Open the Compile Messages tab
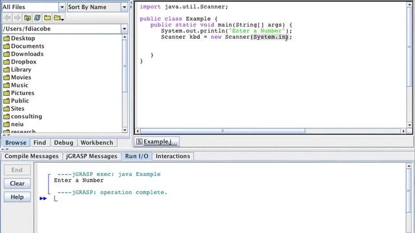This screenshot has width=415, height=233. [x=32, y=156]
